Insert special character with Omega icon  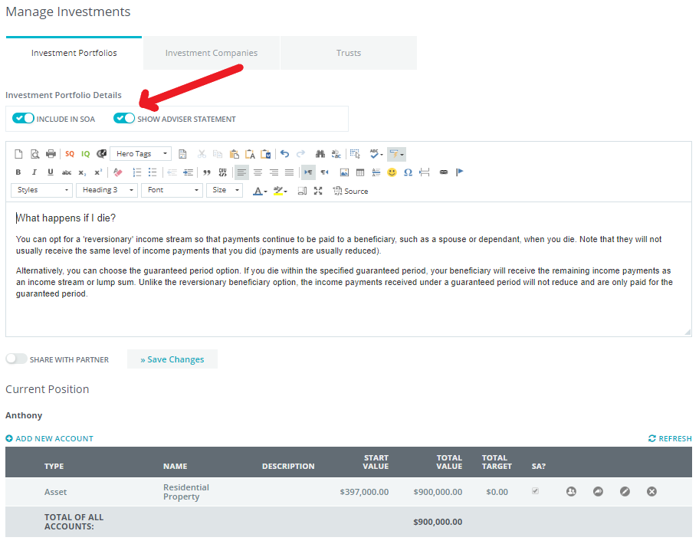click(408, 172)
